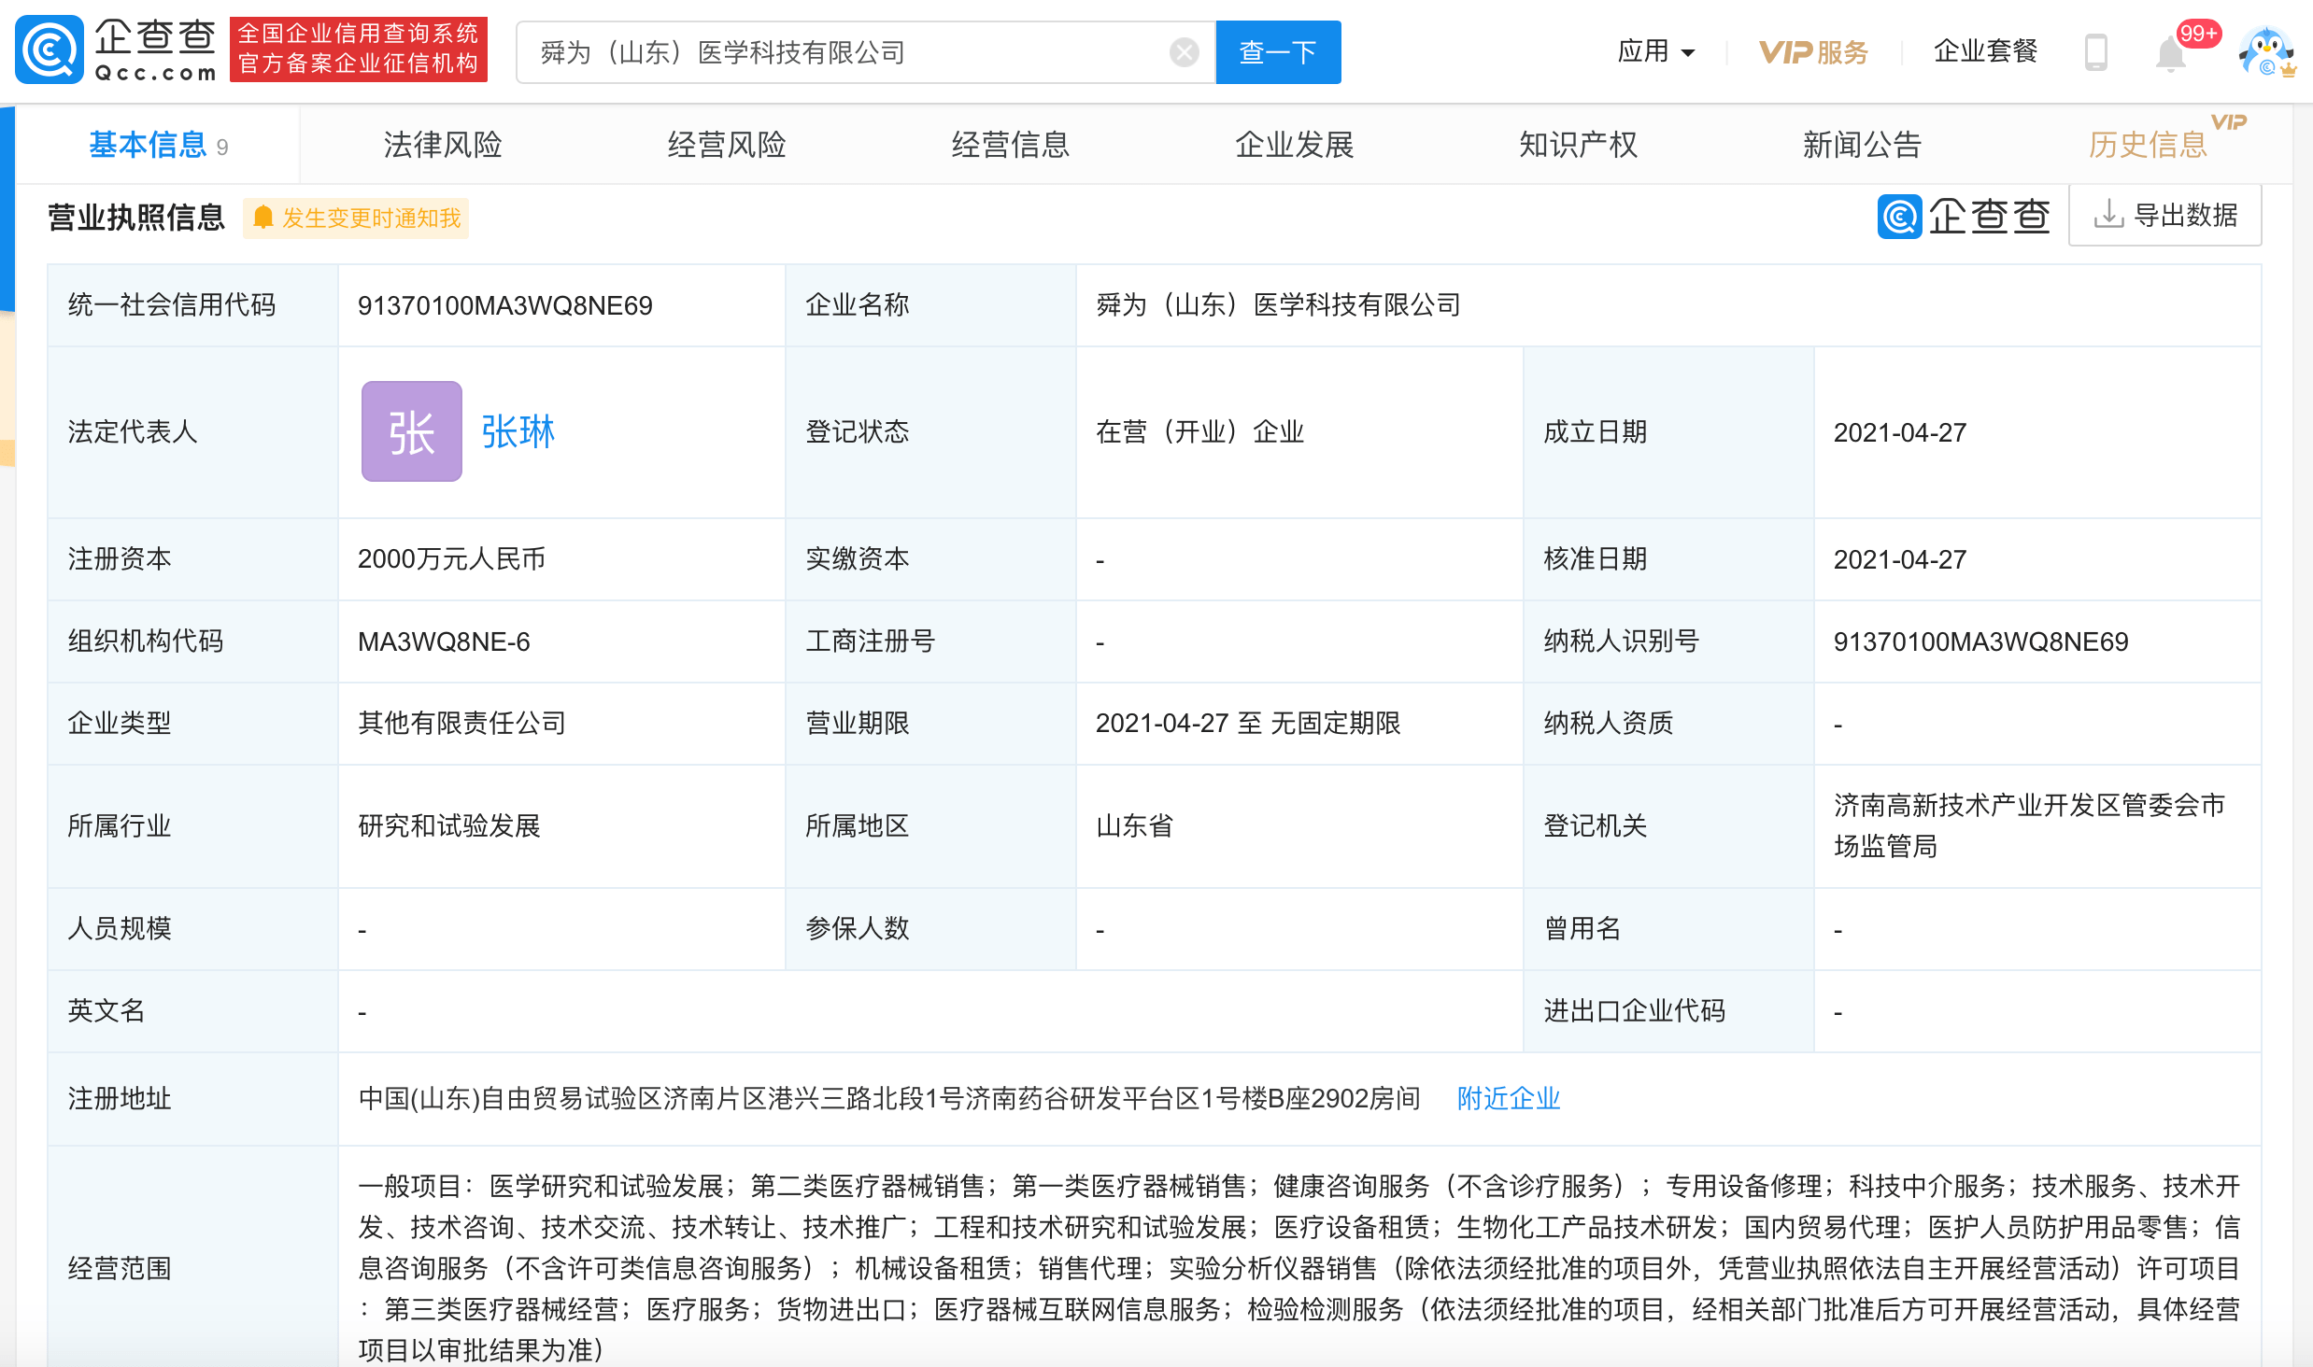2313x1367 pixels.
Task: Clear the search box text
Action: (x=1185, y=52)
